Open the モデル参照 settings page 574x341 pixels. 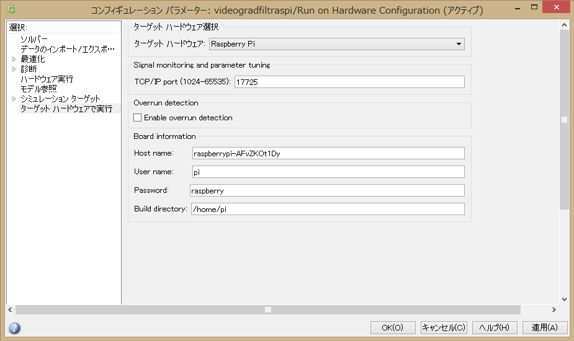point(38,89)
